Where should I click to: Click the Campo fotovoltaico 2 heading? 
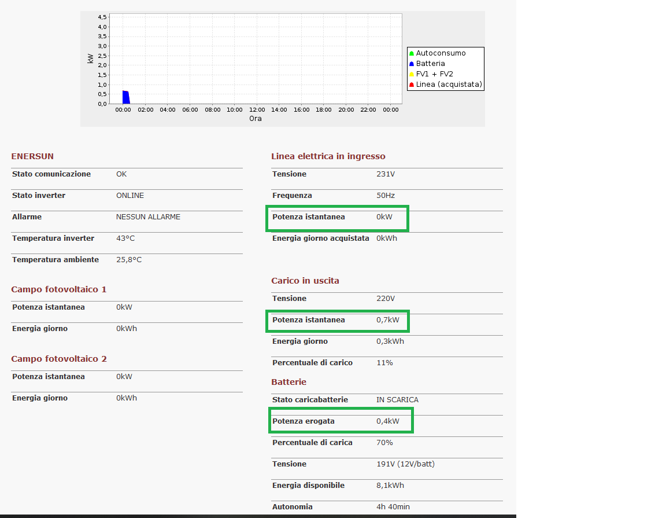click(58, 359)
